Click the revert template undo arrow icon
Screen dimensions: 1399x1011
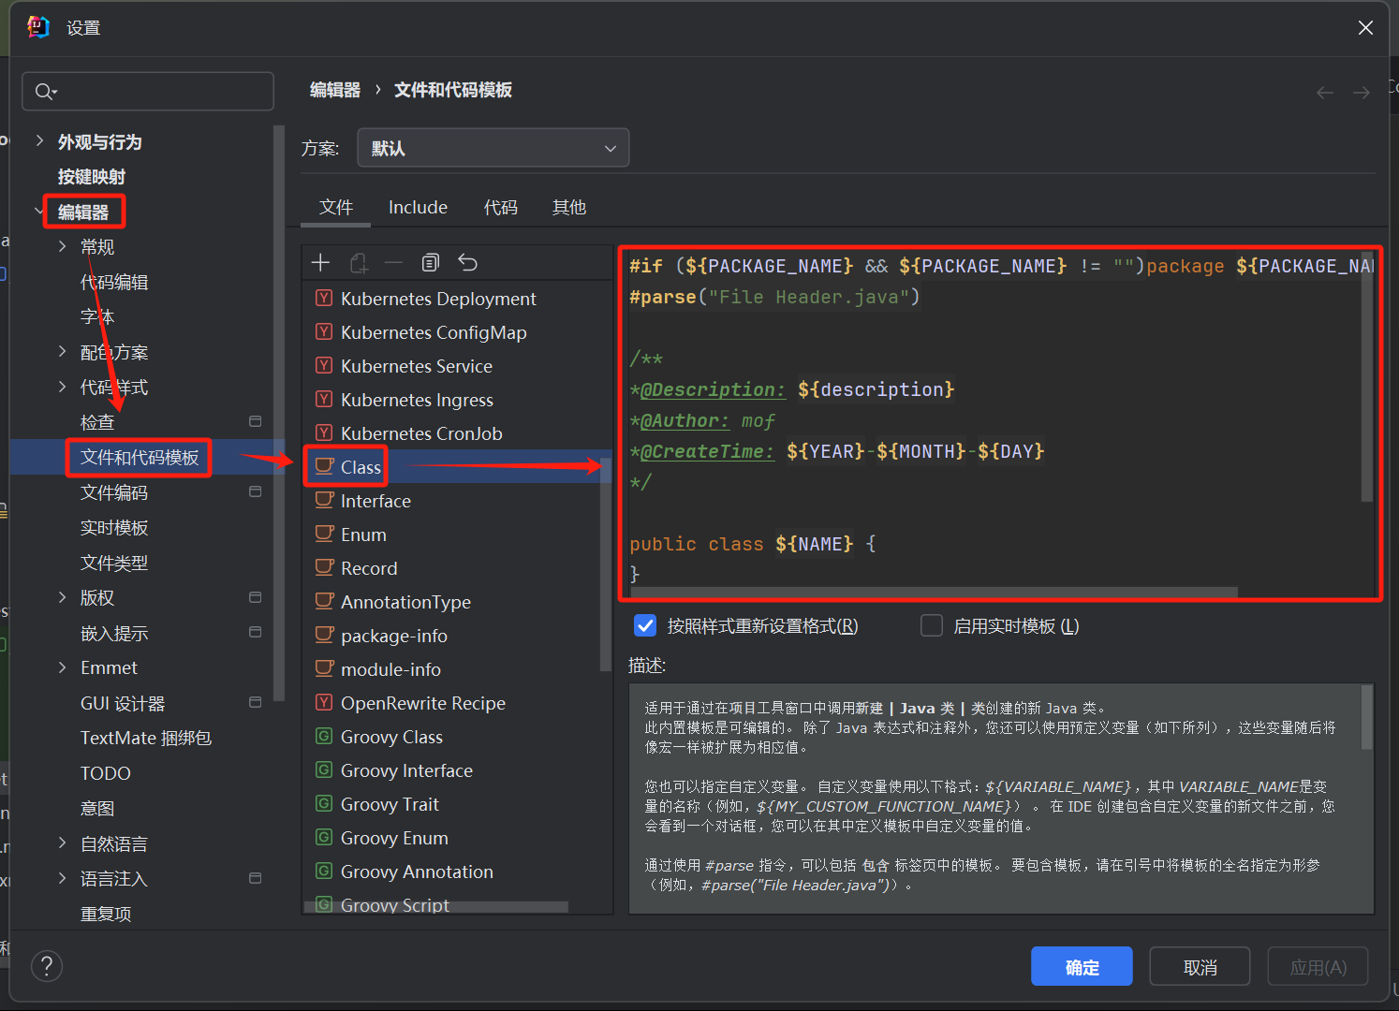[x=467, y=263]
